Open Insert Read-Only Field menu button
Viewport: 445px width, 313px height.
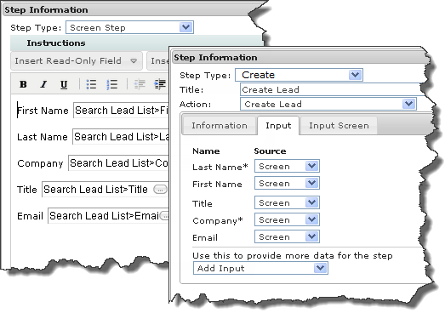[x=76, y=60]
